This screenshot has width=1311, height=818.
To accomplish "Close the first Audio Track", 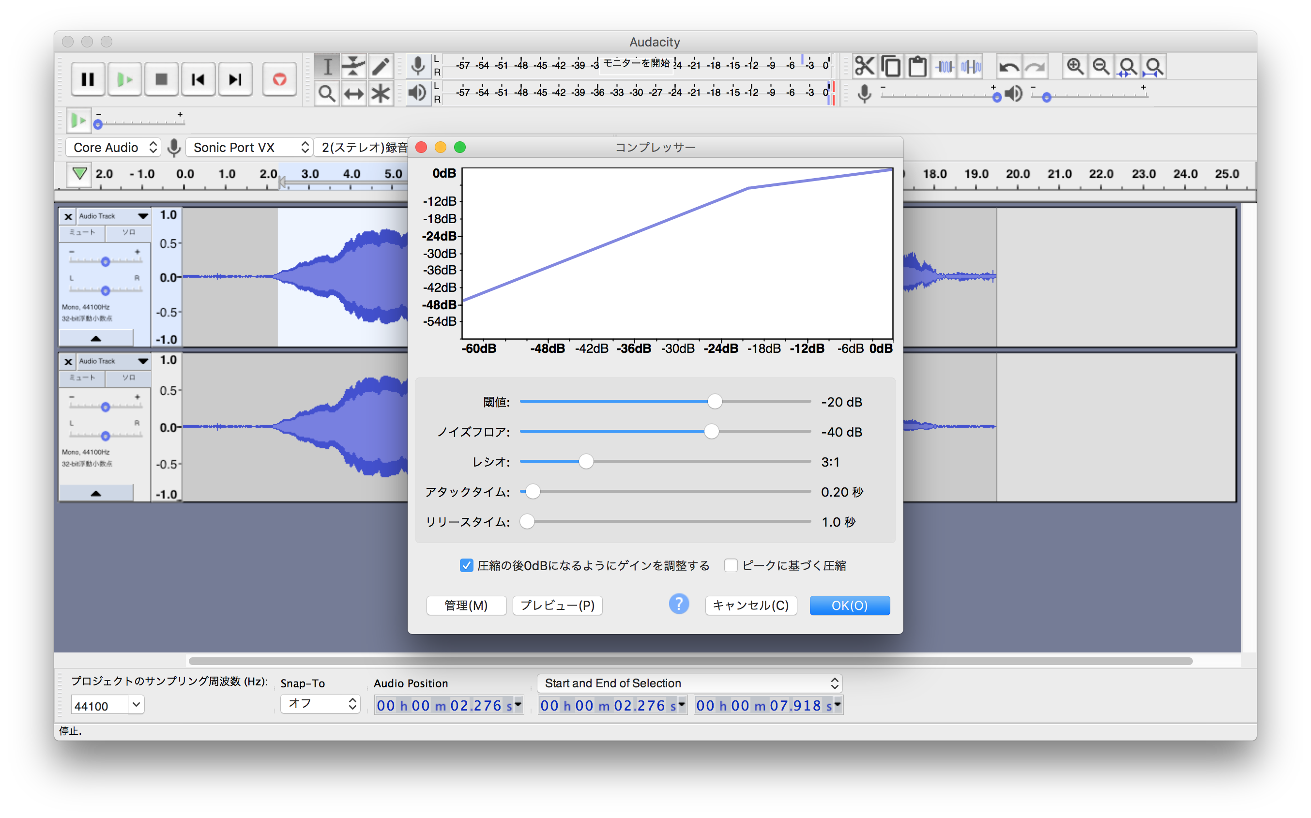I will pyautogui.click(x=68, y=216).
